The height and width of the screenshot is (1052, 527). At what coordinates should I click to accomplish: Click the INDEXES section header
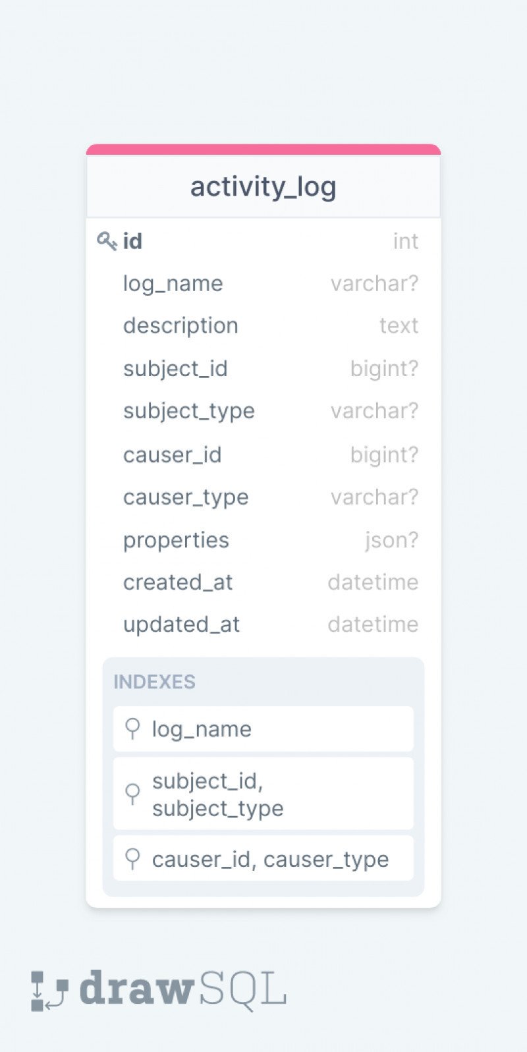tap(154, 682)
